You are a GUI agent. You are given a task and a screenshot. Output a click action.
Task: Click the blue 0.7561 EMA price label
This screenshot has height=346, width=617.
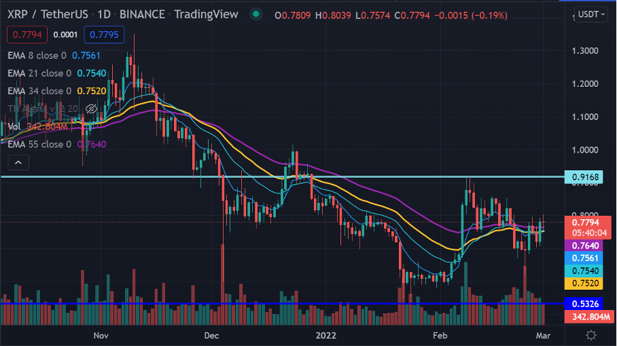coord(584,258)
